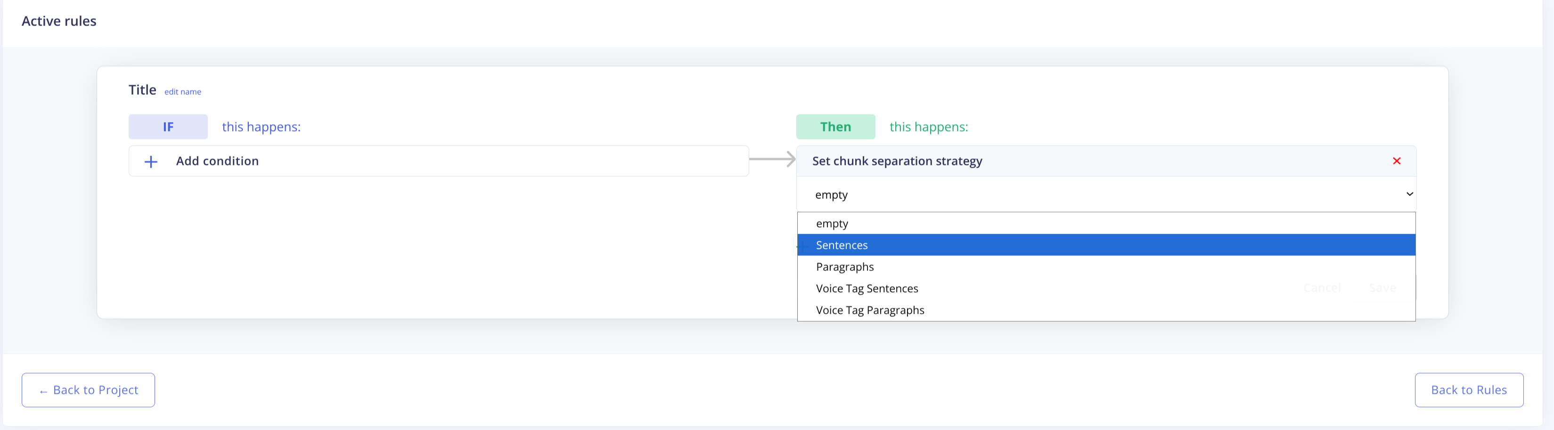Click the blue IF badge
The height and width of the screenshot is (430, 1554).
click(168, 127)
